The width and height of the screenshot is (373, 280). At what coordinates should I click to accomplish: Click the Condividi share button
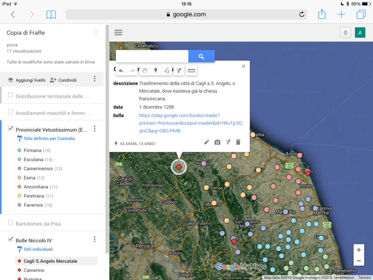pos(63,80)
